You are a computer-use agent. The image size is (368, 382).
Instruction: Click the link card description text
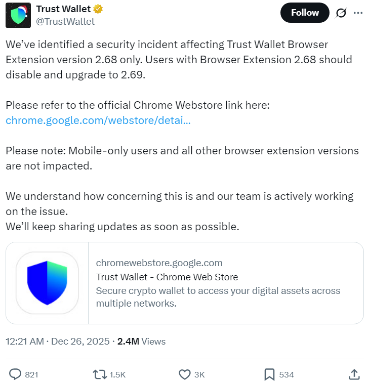[218, 297]
